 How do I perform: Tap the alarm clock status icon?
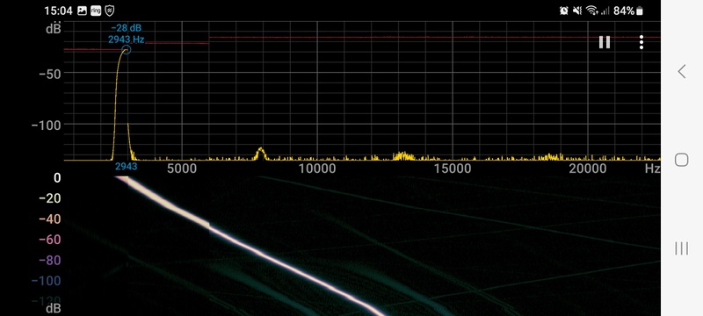point(564,11)
